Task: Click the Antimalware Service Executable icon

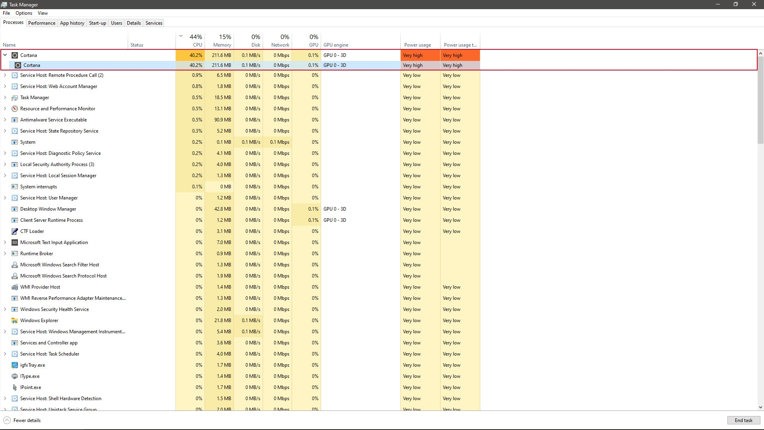Action: (14, 120)
